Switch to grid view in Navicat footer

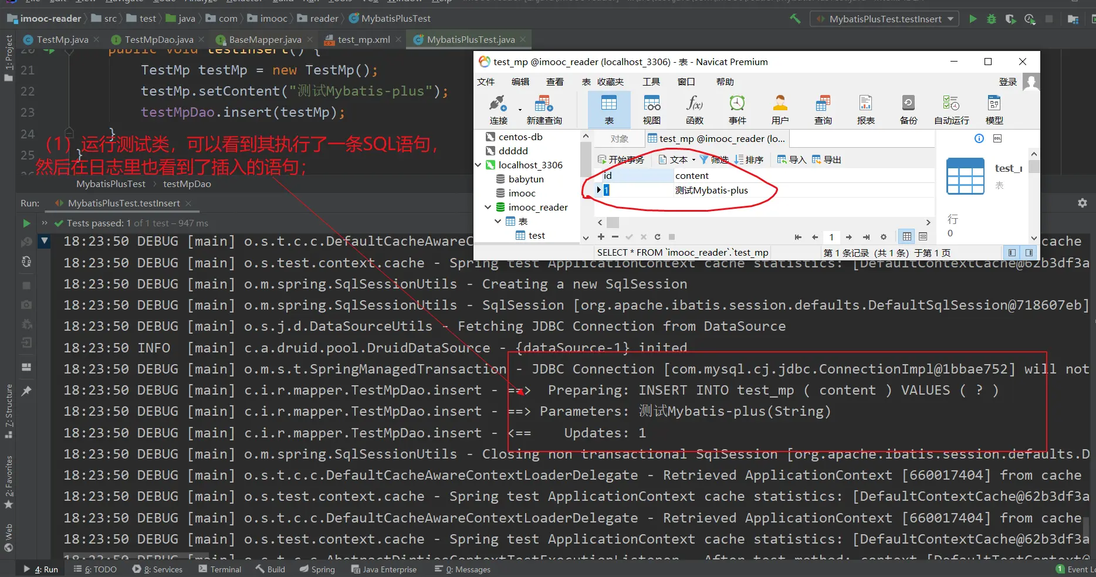pos(907,237)
